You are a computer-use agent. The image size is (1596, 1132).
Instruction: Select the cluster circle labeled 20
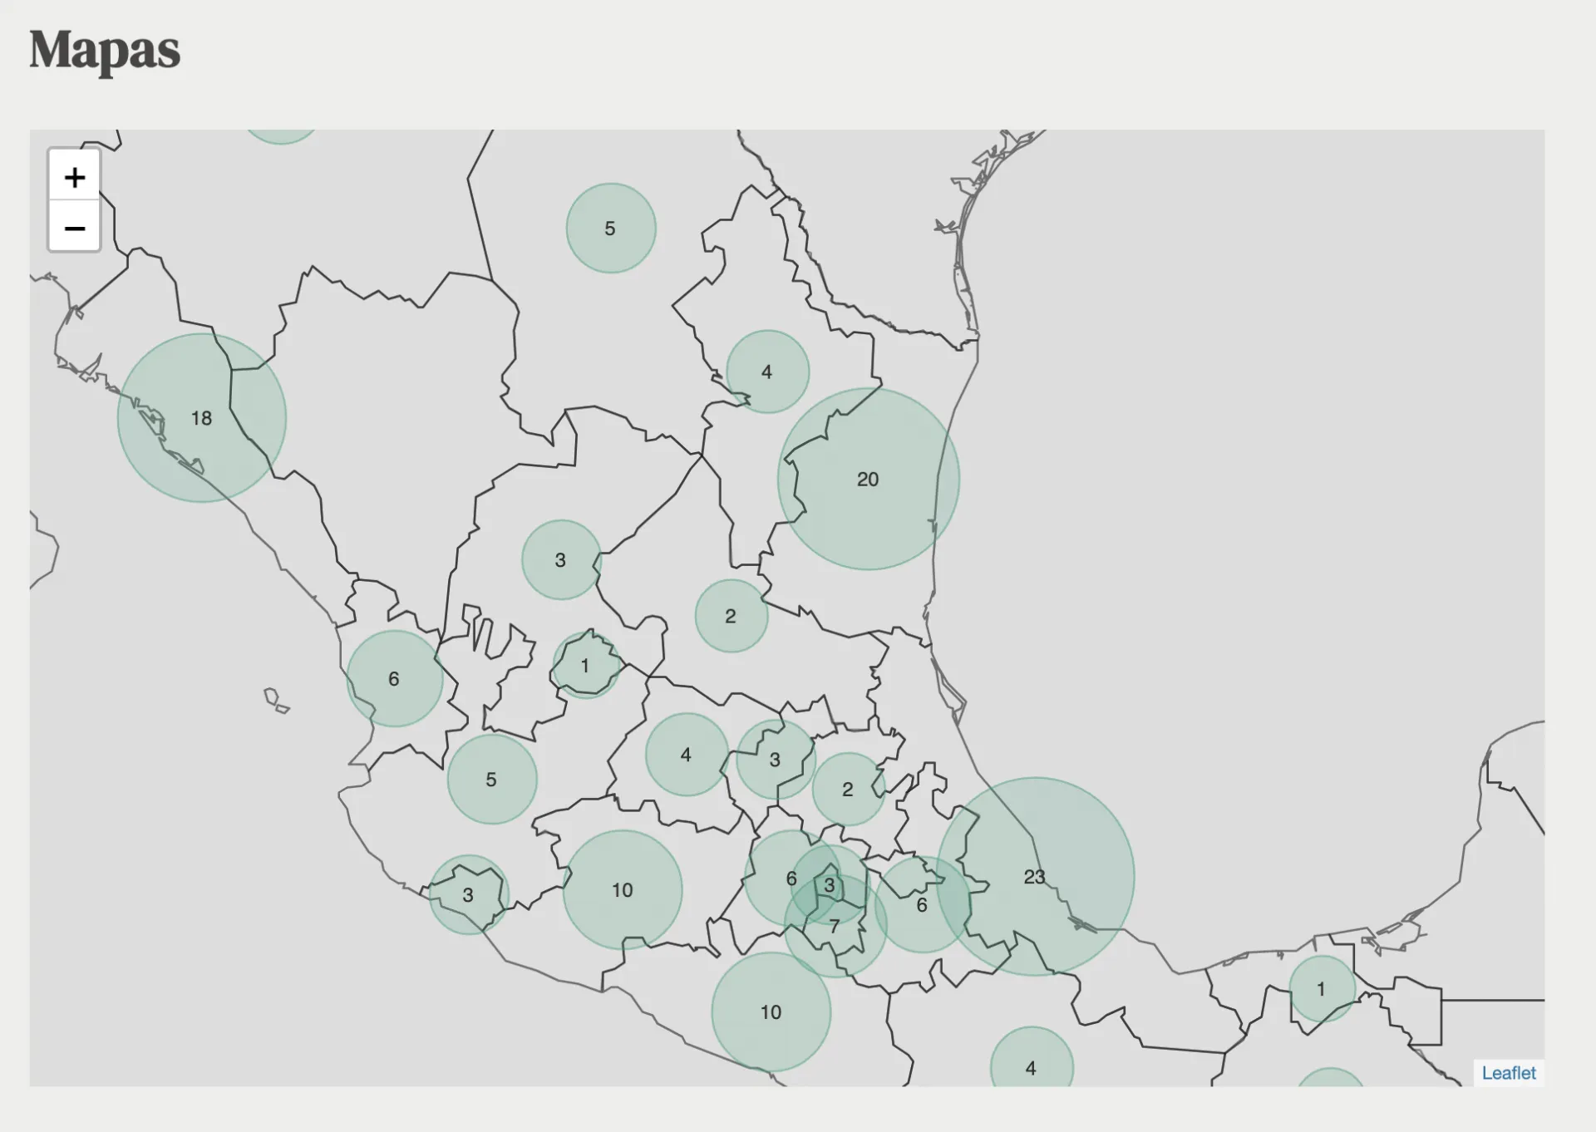pyautogui.click(x=869, y=479)
